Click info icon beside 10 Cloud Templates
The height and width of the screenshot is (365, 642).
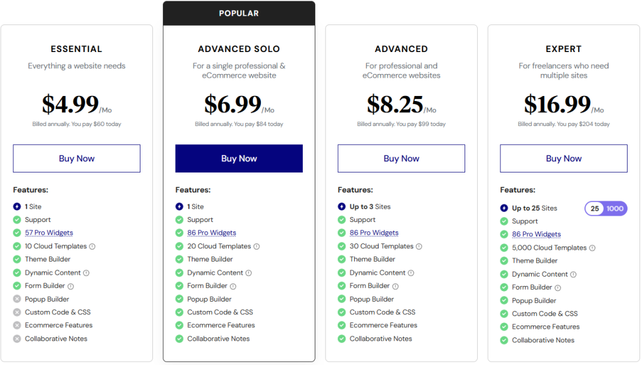(92, 246)
